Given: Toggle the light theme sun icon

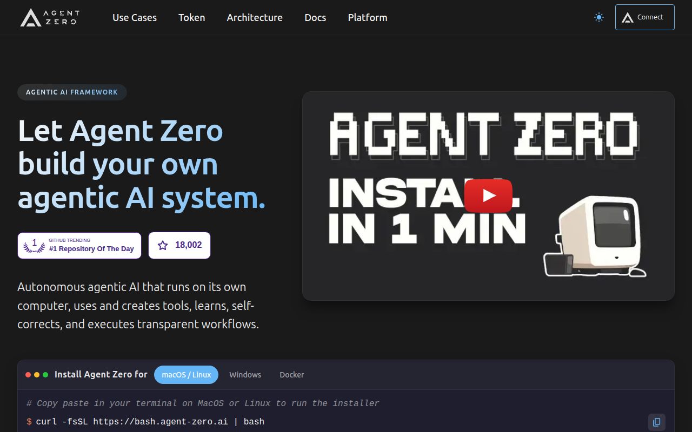Looking at the screenshot, I should 599,17.
